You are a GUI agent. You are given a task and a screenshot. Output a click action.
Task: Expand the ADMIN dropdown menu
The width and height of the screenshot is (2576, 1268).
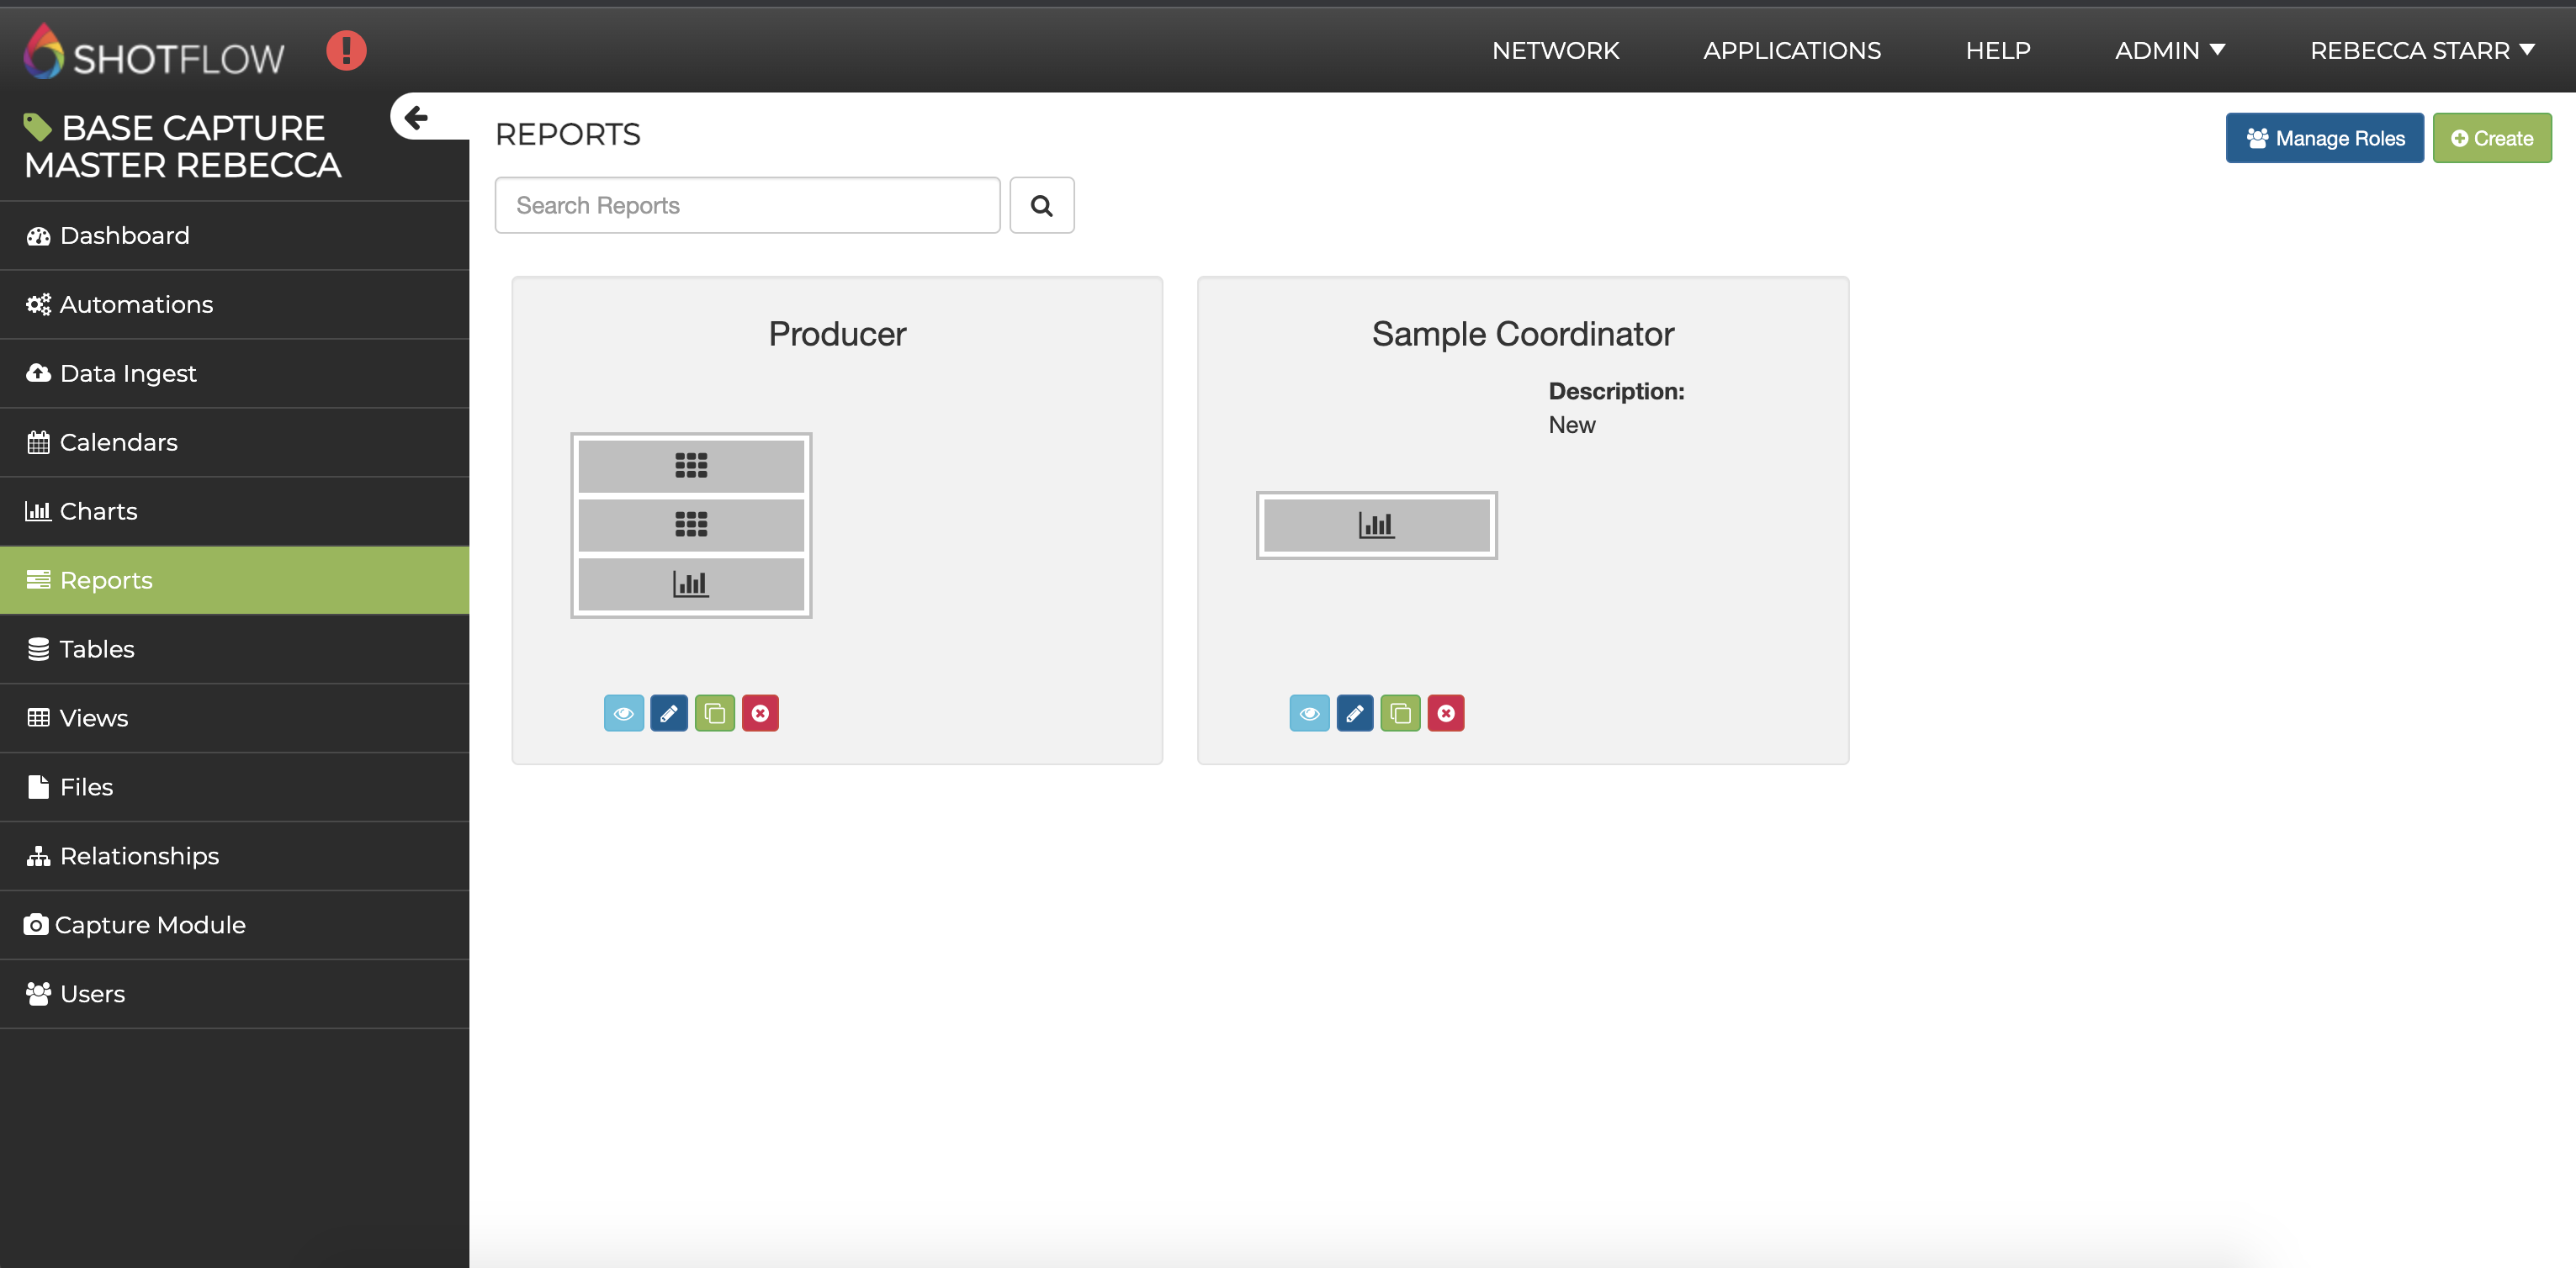pos(2169,51)
